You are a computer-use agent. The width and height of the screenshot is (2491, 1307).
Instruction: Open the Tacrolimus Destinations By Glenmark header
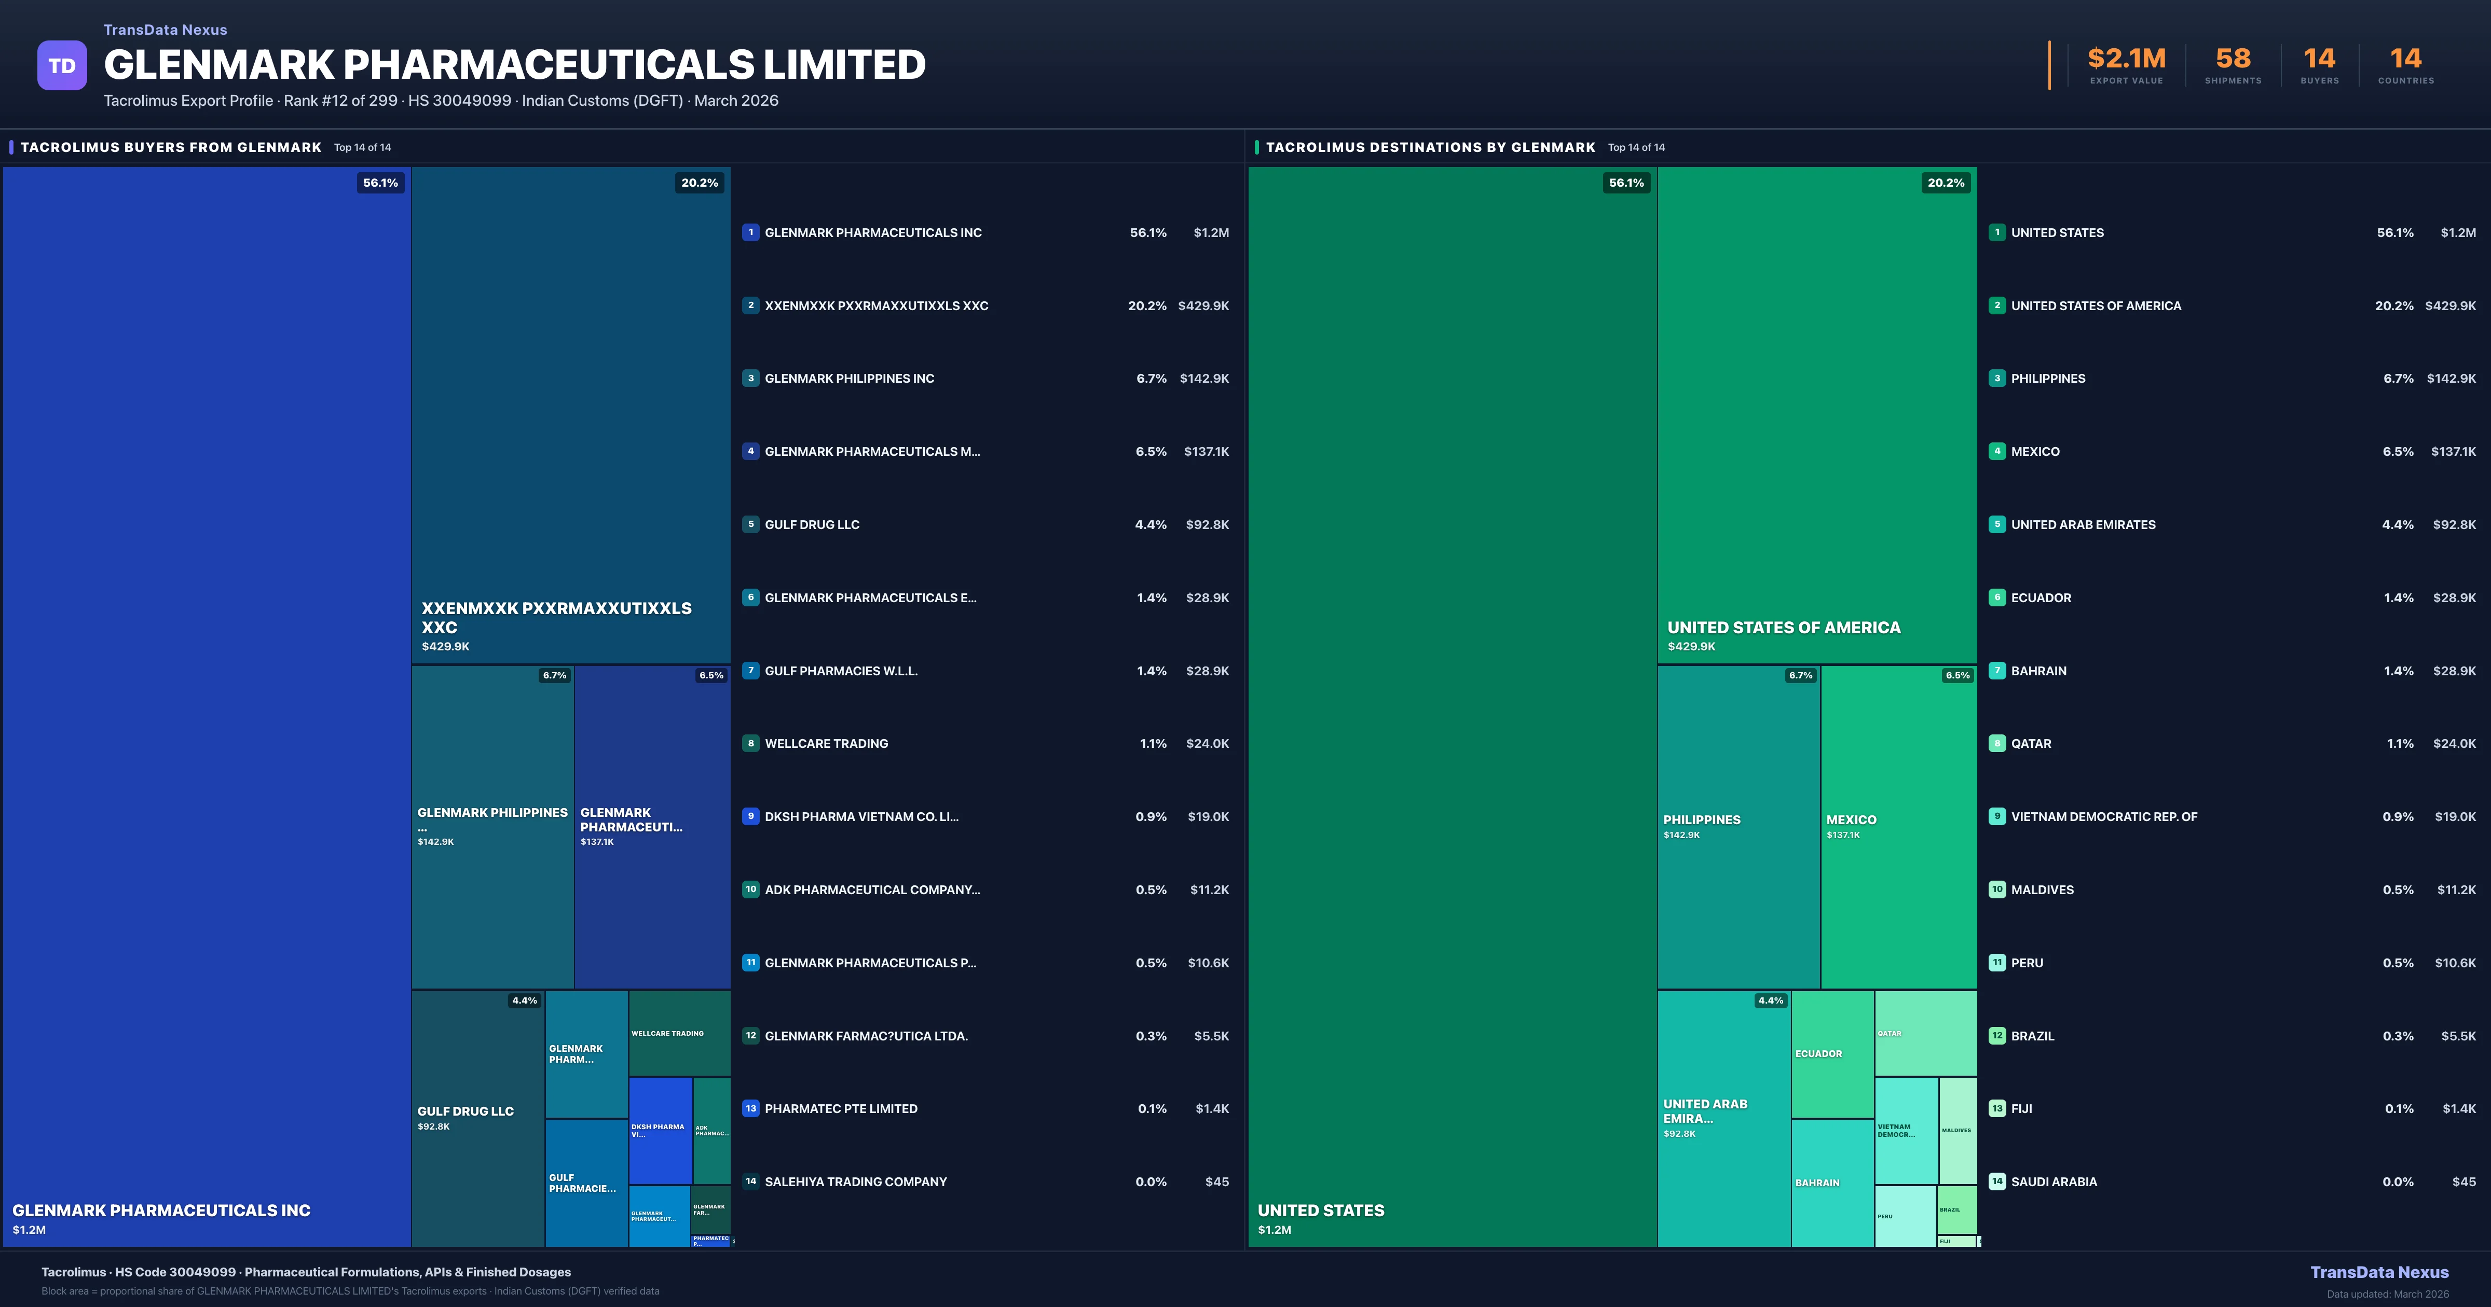click(x=1430, y=147)
